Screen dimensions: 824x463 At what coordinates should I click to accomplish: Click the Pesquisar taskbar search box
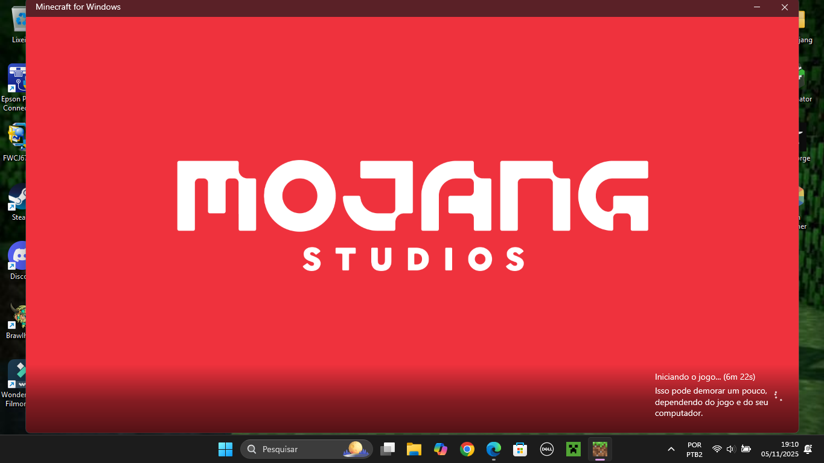coord(307,449)
